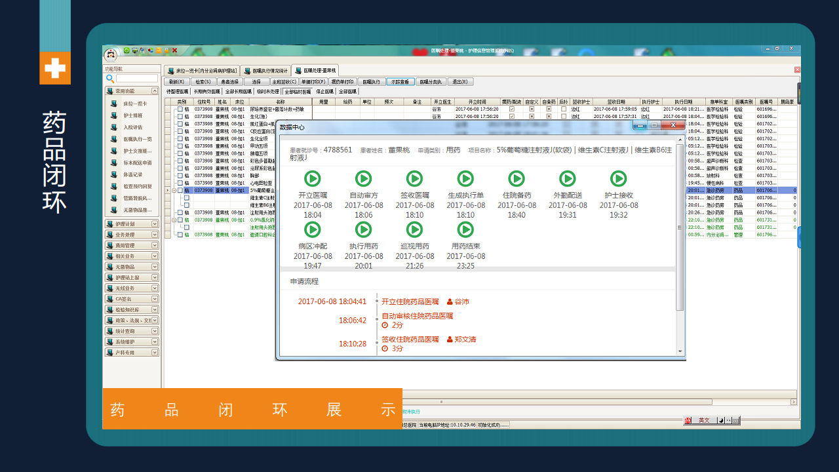Expand the CA签名 navigation group
This screenshot has width=839, height=472.
(155, 299)
